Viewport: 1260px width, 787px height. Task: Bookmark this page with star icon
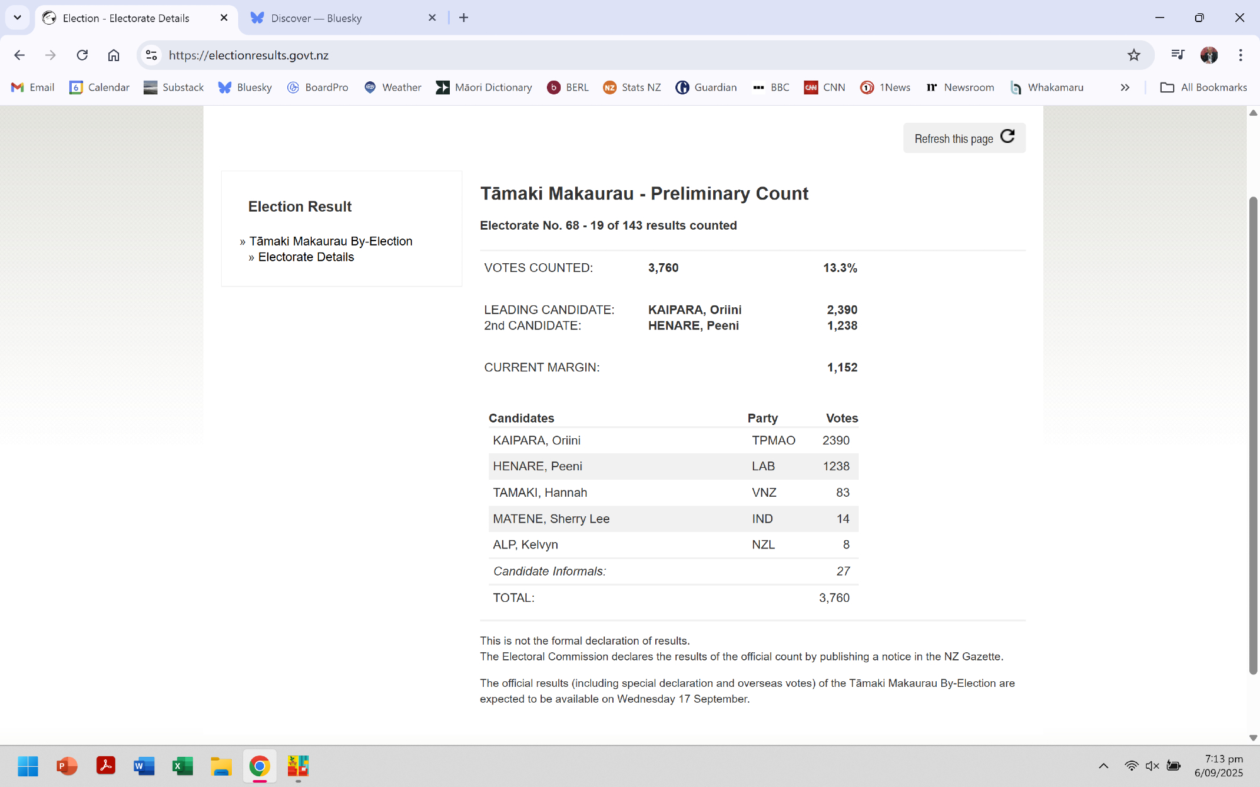[1134, 55]
